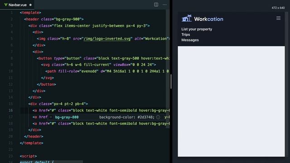Place cursor on the header bg-gray-900 class

(x=68, y=19)
